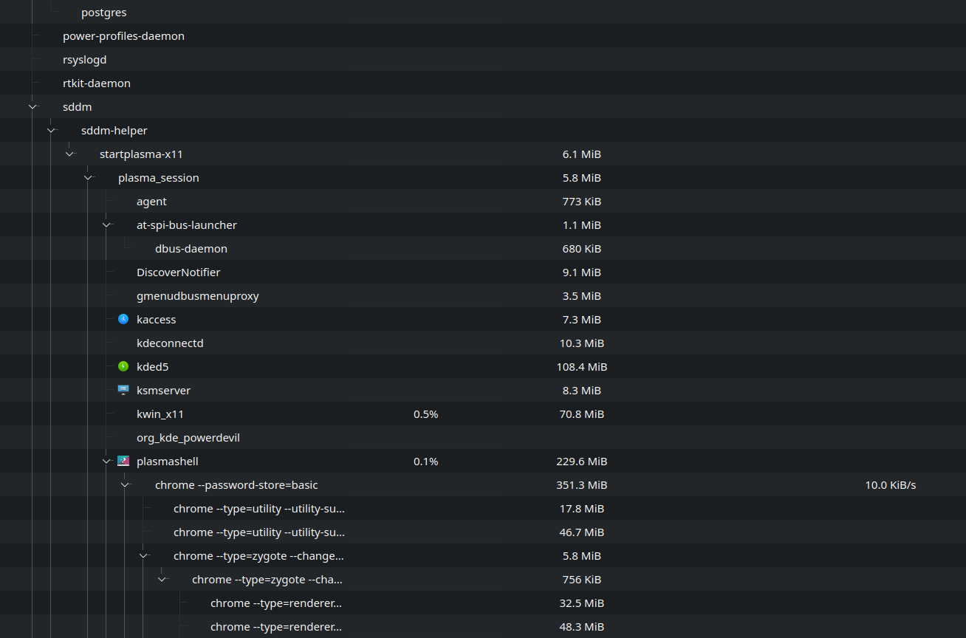Select the chrome --password-store=basic process name
The height and width of the screenshot is (638, 966).
pyautogui.click(x=236, y=484)
